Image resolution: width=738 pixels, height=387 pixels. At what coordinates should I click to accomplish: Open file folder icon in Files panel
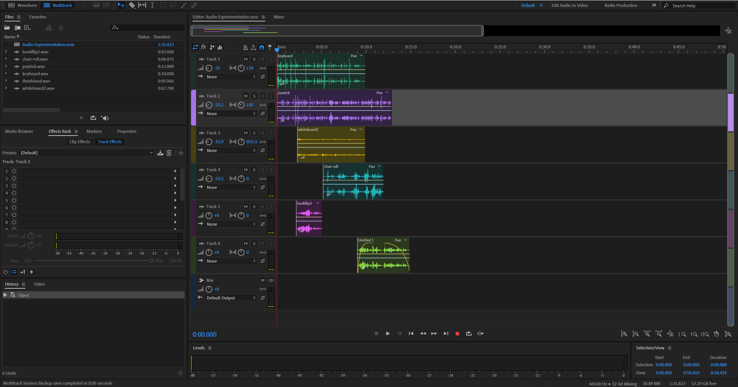(7, 28)
